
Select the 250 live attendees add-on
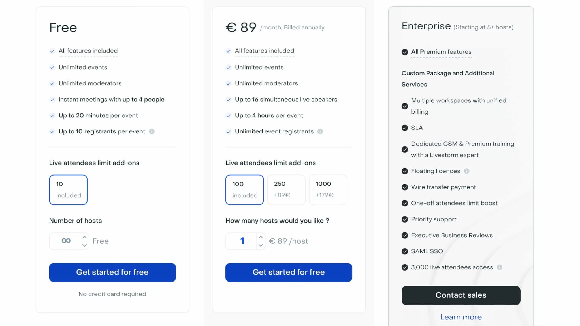(x=286, y=190)
